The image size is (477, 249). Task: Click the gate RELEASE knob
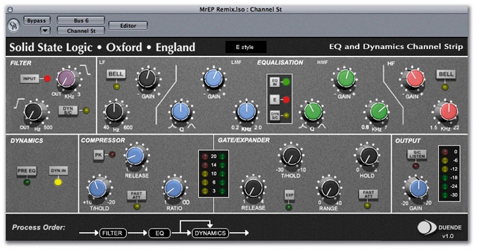253,188
